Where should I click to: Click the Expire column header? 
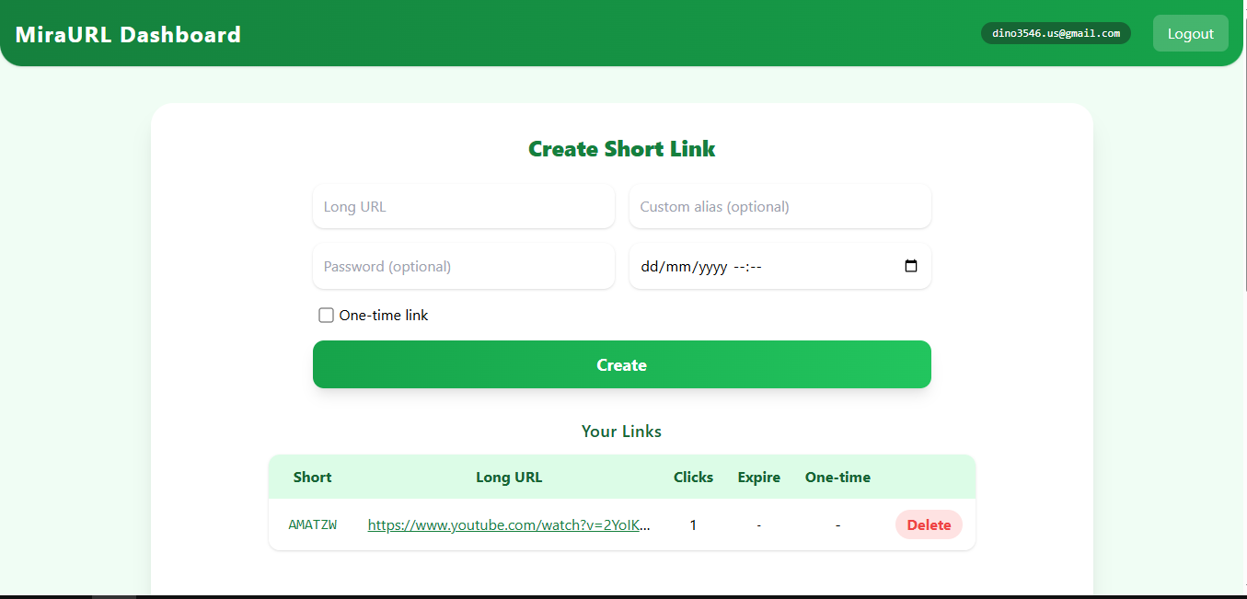point(759,477)
